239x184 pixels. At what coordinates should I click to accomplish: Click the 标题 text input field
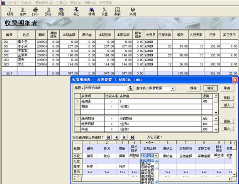pos(105,88)
